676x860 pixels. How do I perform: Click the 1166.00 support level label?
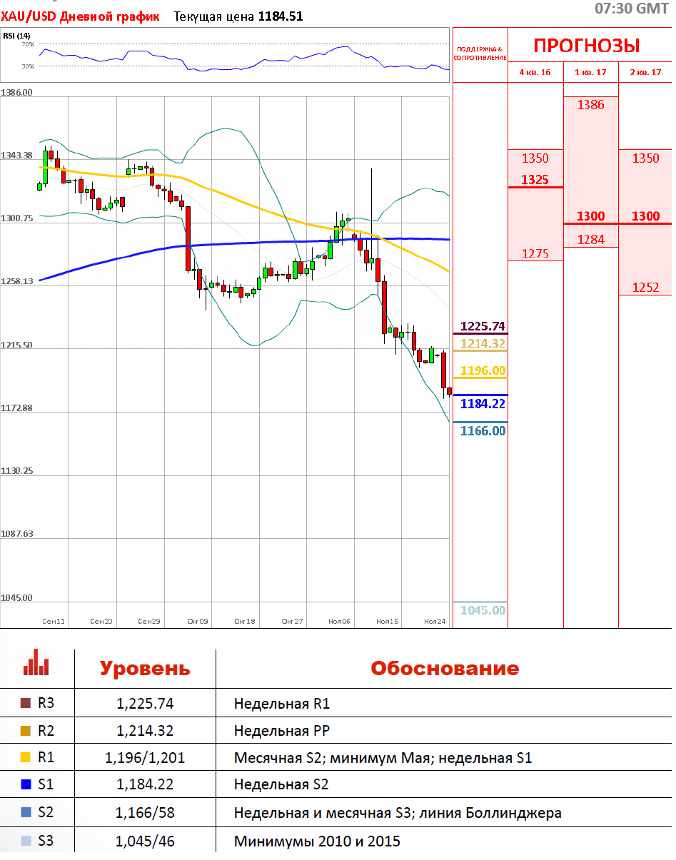click(483, 431)
